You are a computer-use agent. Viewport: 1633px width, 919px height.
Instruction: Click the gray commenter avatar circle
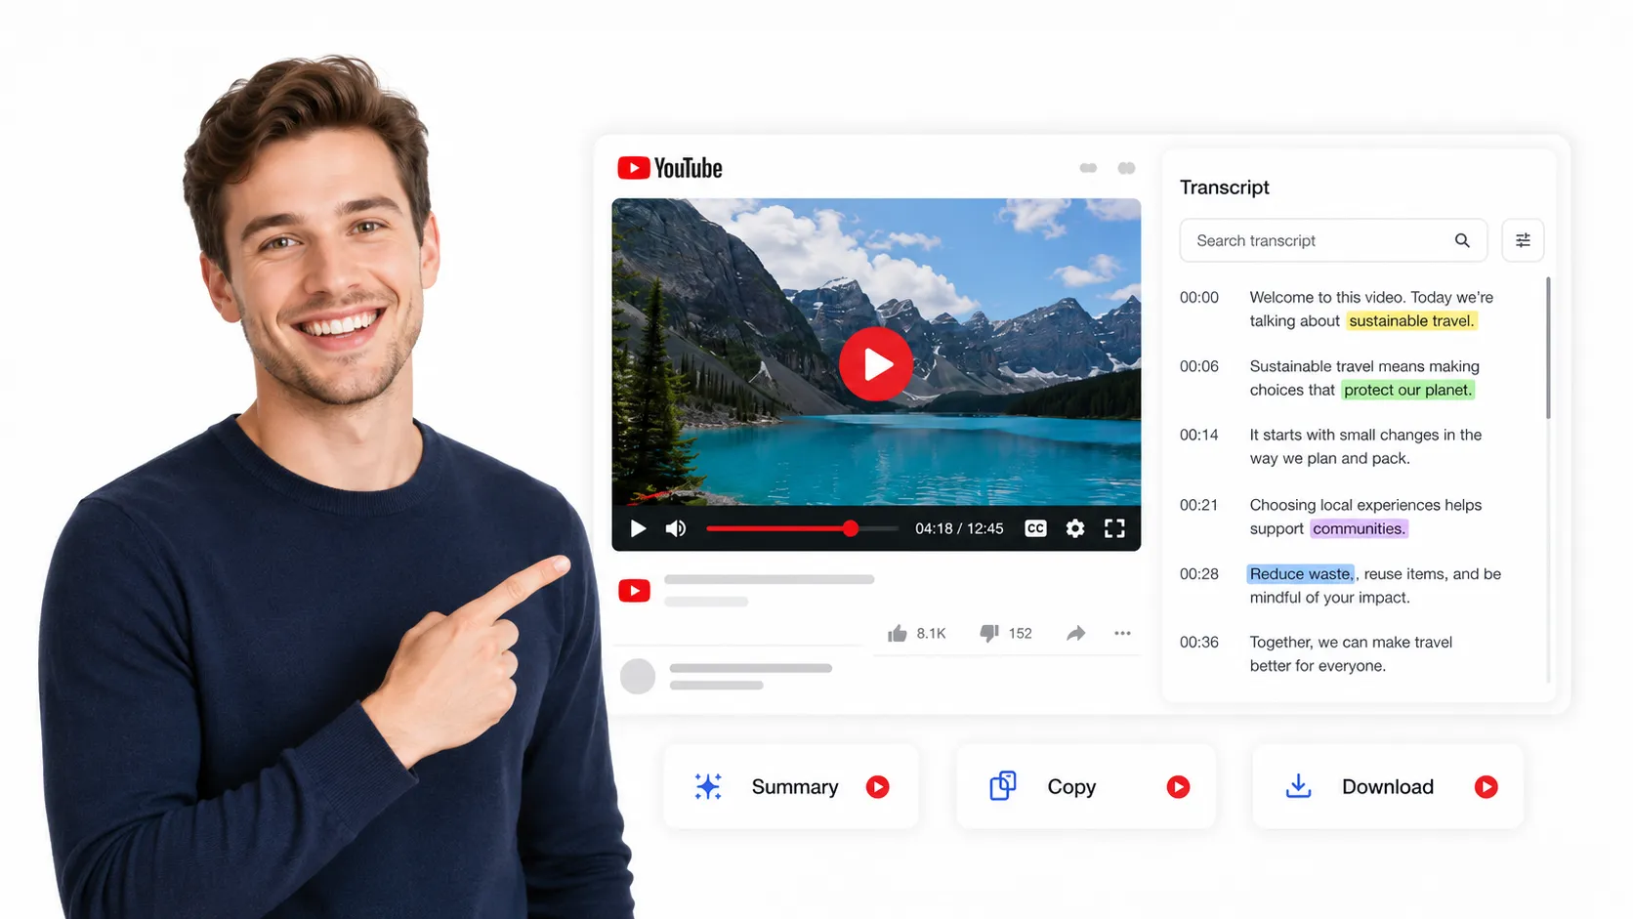click(638, 677)
